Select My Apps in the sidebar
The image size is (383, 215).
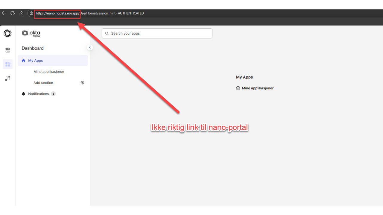coord(36,61)
